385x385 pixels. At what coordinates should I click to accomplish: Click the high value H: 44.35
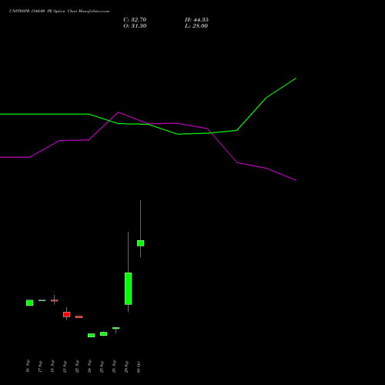[196, 20]
